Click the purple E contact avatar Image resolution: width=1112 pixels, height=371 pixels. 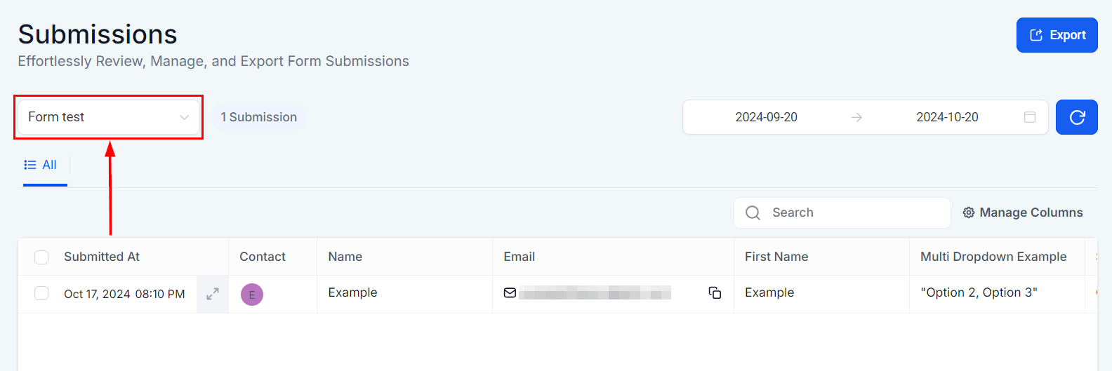click(x=252, y=295)
